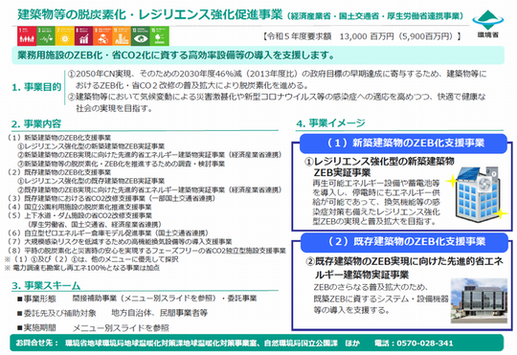This screenshot has height=355, width=517.
Task: Click list heading （２）既存建築物のZEB化支援事業 under 事業内容
Action: [59, 172]
